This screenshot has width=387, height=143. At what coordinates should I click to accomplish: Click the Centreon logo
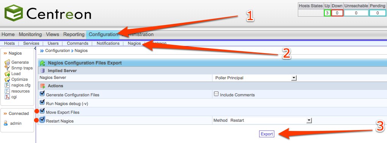[48, 13]
